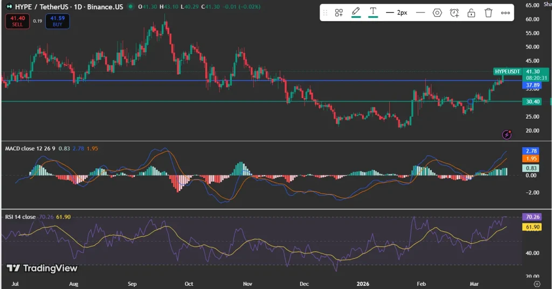The image size is (552, 289).
Task: Add alert with clock-plus icon
Action: pyautogui.click(x=454, y=13)
